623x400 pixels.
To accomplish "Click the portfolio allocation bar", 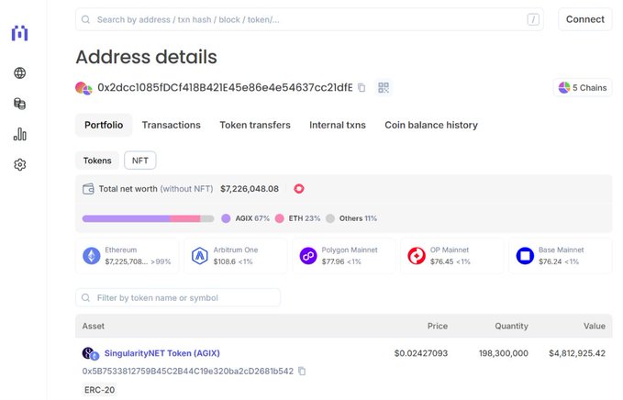I will (149, 218).
